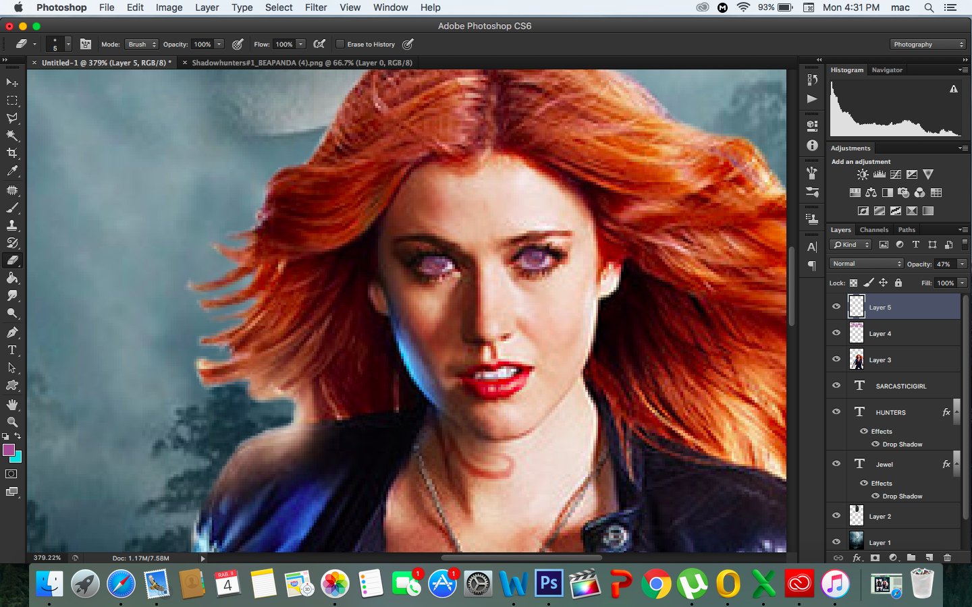Open System Preferences from the Dock
Viewport: 972px width, 607px height.
point(478,583)
